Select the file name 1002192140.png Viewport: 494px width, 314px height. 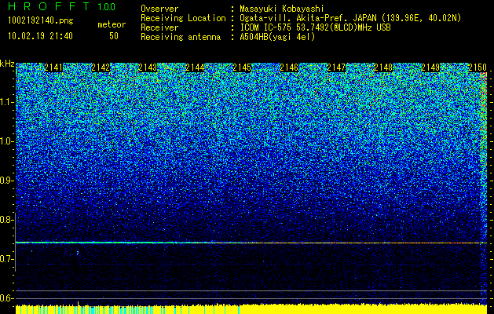click(41, 21)
